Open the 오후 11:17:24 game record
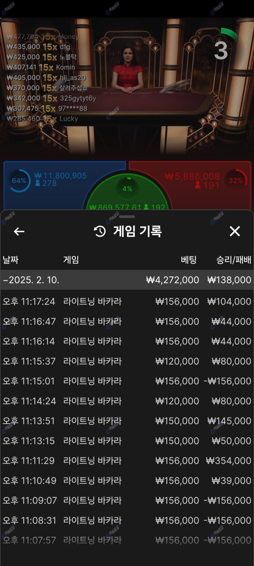Viewport: 254px width, 566px height. point(127,302)
